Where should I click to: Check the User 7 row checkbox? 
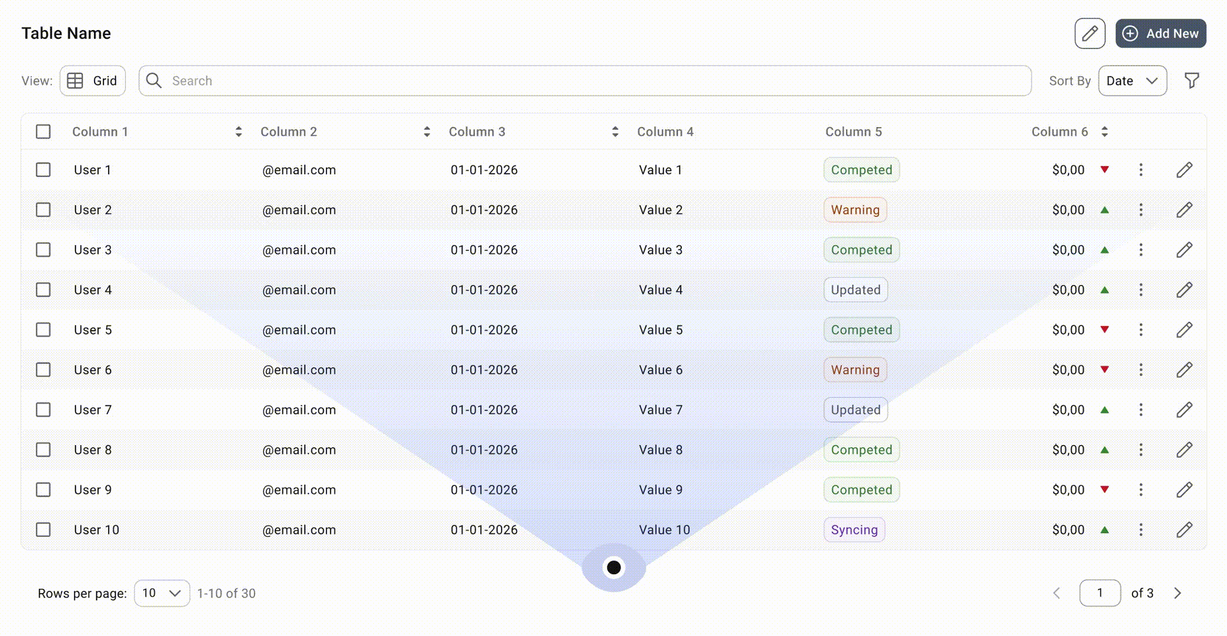(43, 409)
